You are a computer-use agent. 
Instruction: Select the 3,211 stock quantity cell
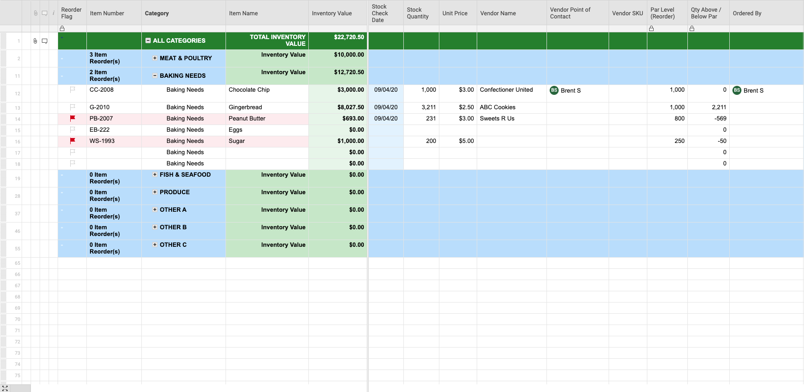coord(421,107)
